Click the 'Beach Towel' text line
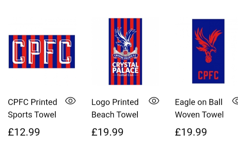Image resolution: width=238 pixels, height=144 pixels. click(x=115, y=114)
